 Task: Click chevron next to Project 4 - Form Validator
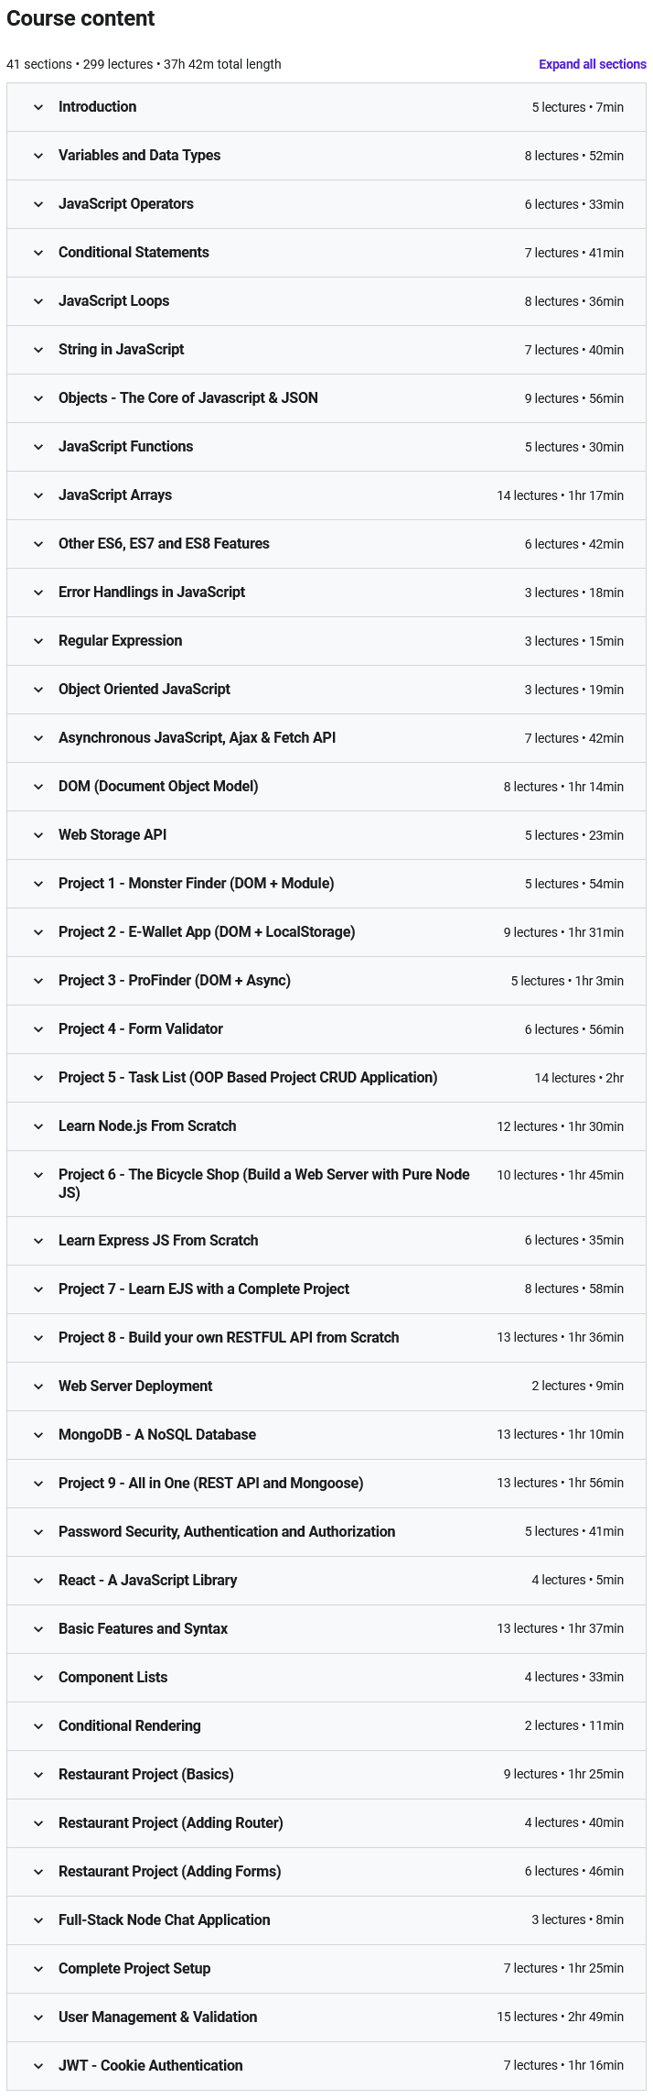[x=38, y=1029]
